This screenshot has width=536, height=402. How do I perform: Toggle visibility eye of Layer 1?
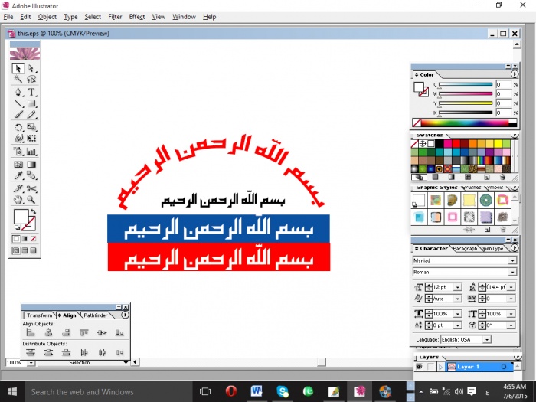click(419, 367)
